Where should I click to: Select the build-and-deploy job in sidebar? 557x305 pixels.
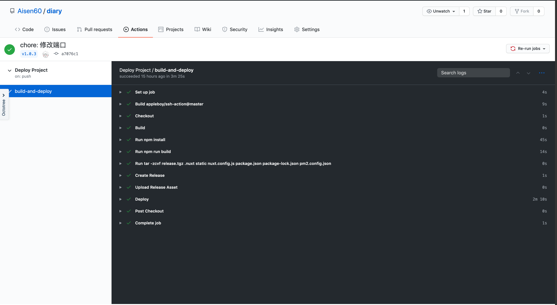[x=56, y=91]
